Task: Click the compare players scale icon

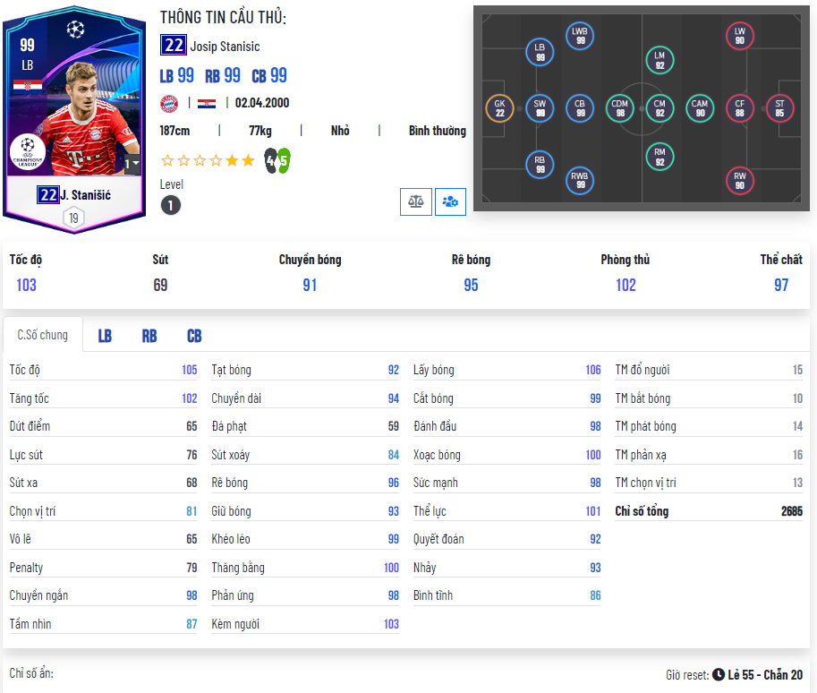Action: [x=416, y=201]
